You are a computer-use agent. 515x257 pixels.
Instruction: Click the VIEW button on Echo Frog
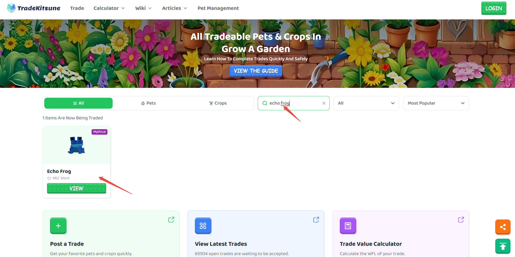77,189
